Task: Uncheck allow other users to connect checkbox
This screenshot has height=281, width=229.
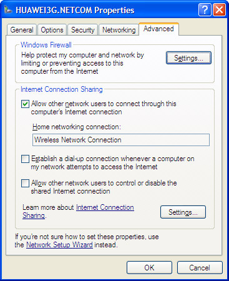Action: 25,104
